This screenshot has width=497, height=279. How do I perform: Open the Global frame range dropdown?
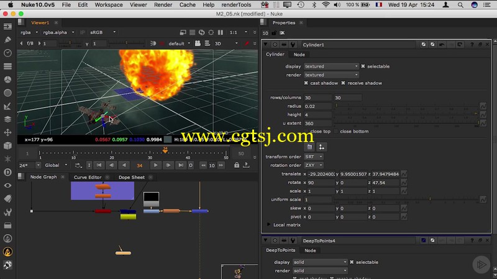pyautogui.click(x=56, y=165)
